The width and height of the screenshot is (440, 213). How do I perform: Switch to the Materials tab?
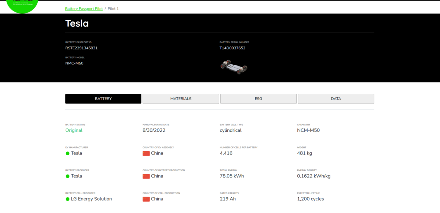point(181,99)
